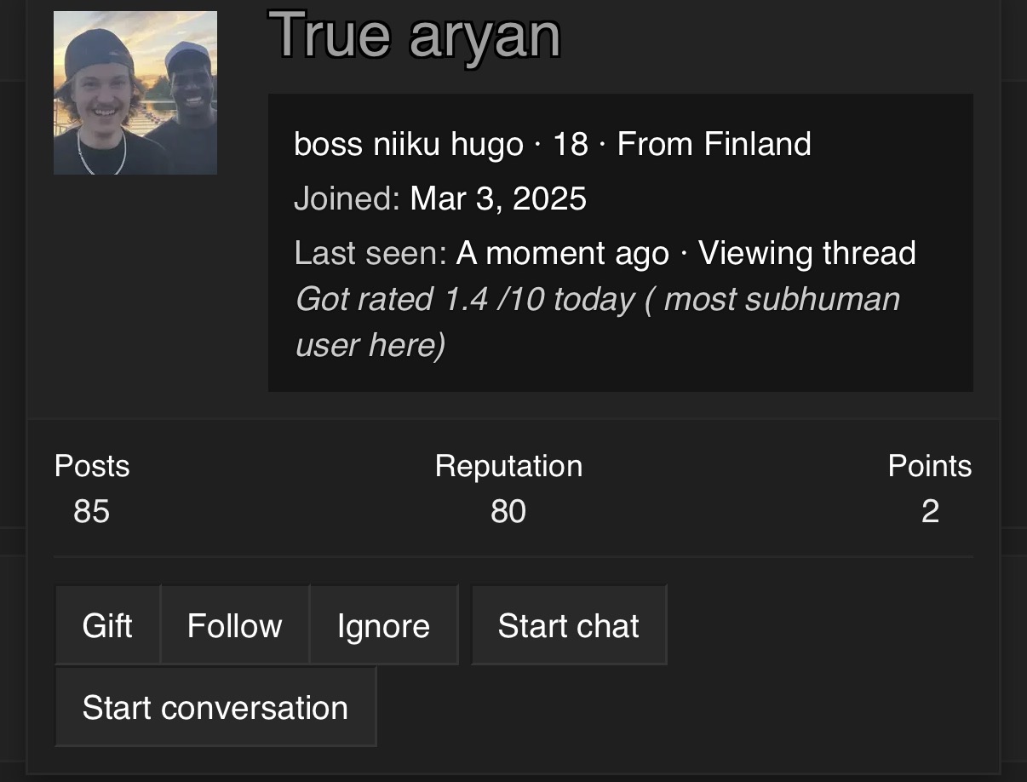
Task: Click the Finland location link
Action: (756, 144)
